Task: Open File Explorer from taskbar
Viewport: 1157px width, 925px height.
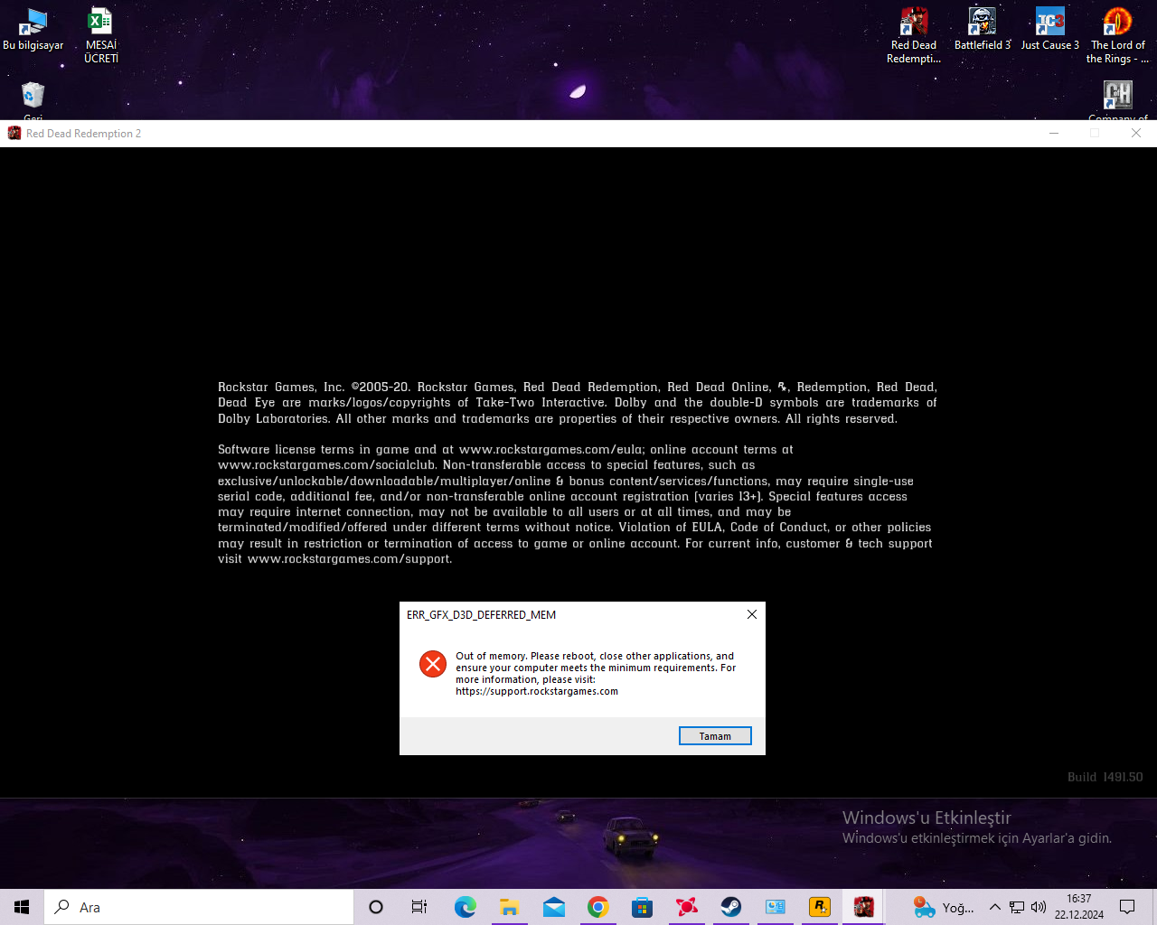Action: pos(509,907)
